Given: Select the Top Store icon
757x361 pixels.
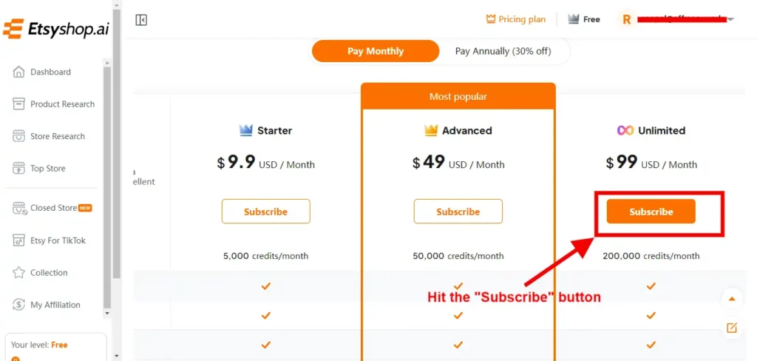Looking at the screenshot, I should (18, 169).
